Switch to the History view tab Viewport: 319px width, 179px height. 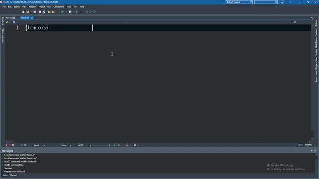pyautogui.click(x=308, y=145)
